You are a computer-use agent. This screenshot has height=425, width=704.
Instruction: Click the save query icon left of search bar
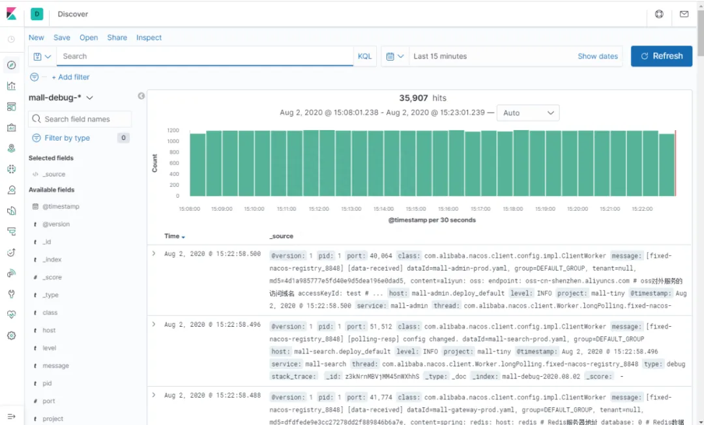(38, 56)
